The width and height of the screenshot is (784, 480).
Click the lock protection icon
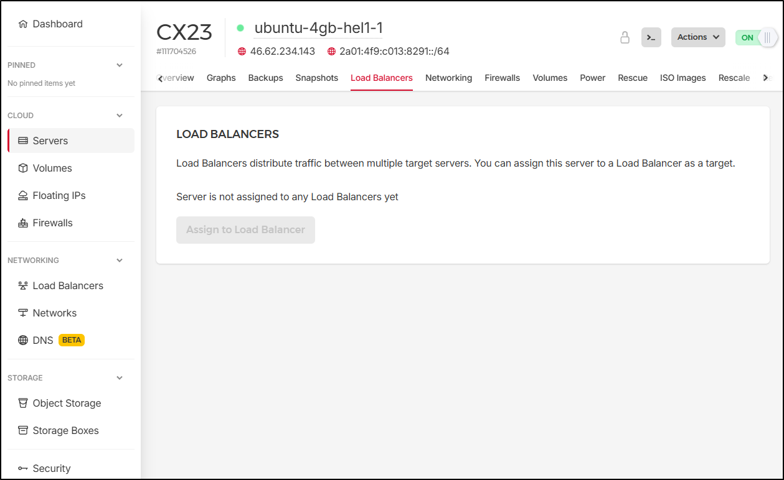[625, 37]
